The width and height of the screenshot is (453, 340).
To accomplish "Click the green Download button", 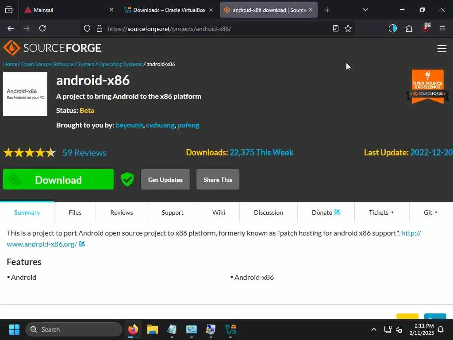I will (58, 180).
